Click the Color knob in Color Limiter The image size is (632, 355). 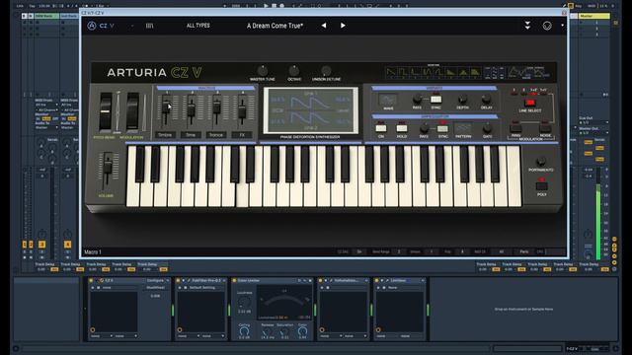point(302,331)
